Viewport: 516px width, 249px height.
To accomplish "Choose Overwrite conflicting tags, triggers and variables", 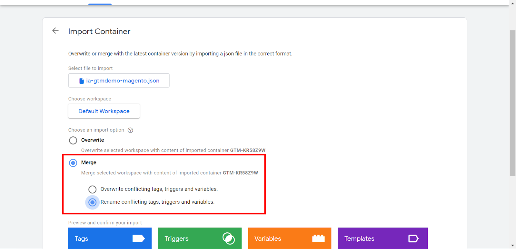I will (93, 189).
